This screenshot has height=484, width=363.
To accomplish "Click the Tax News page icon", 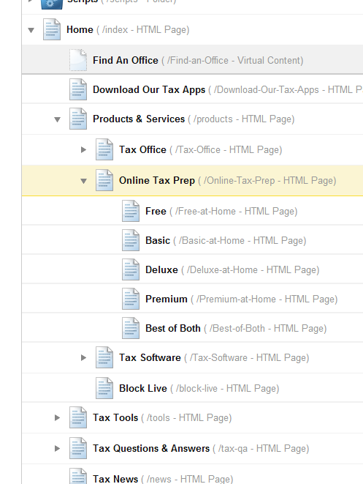I will (x=78, y=476).
